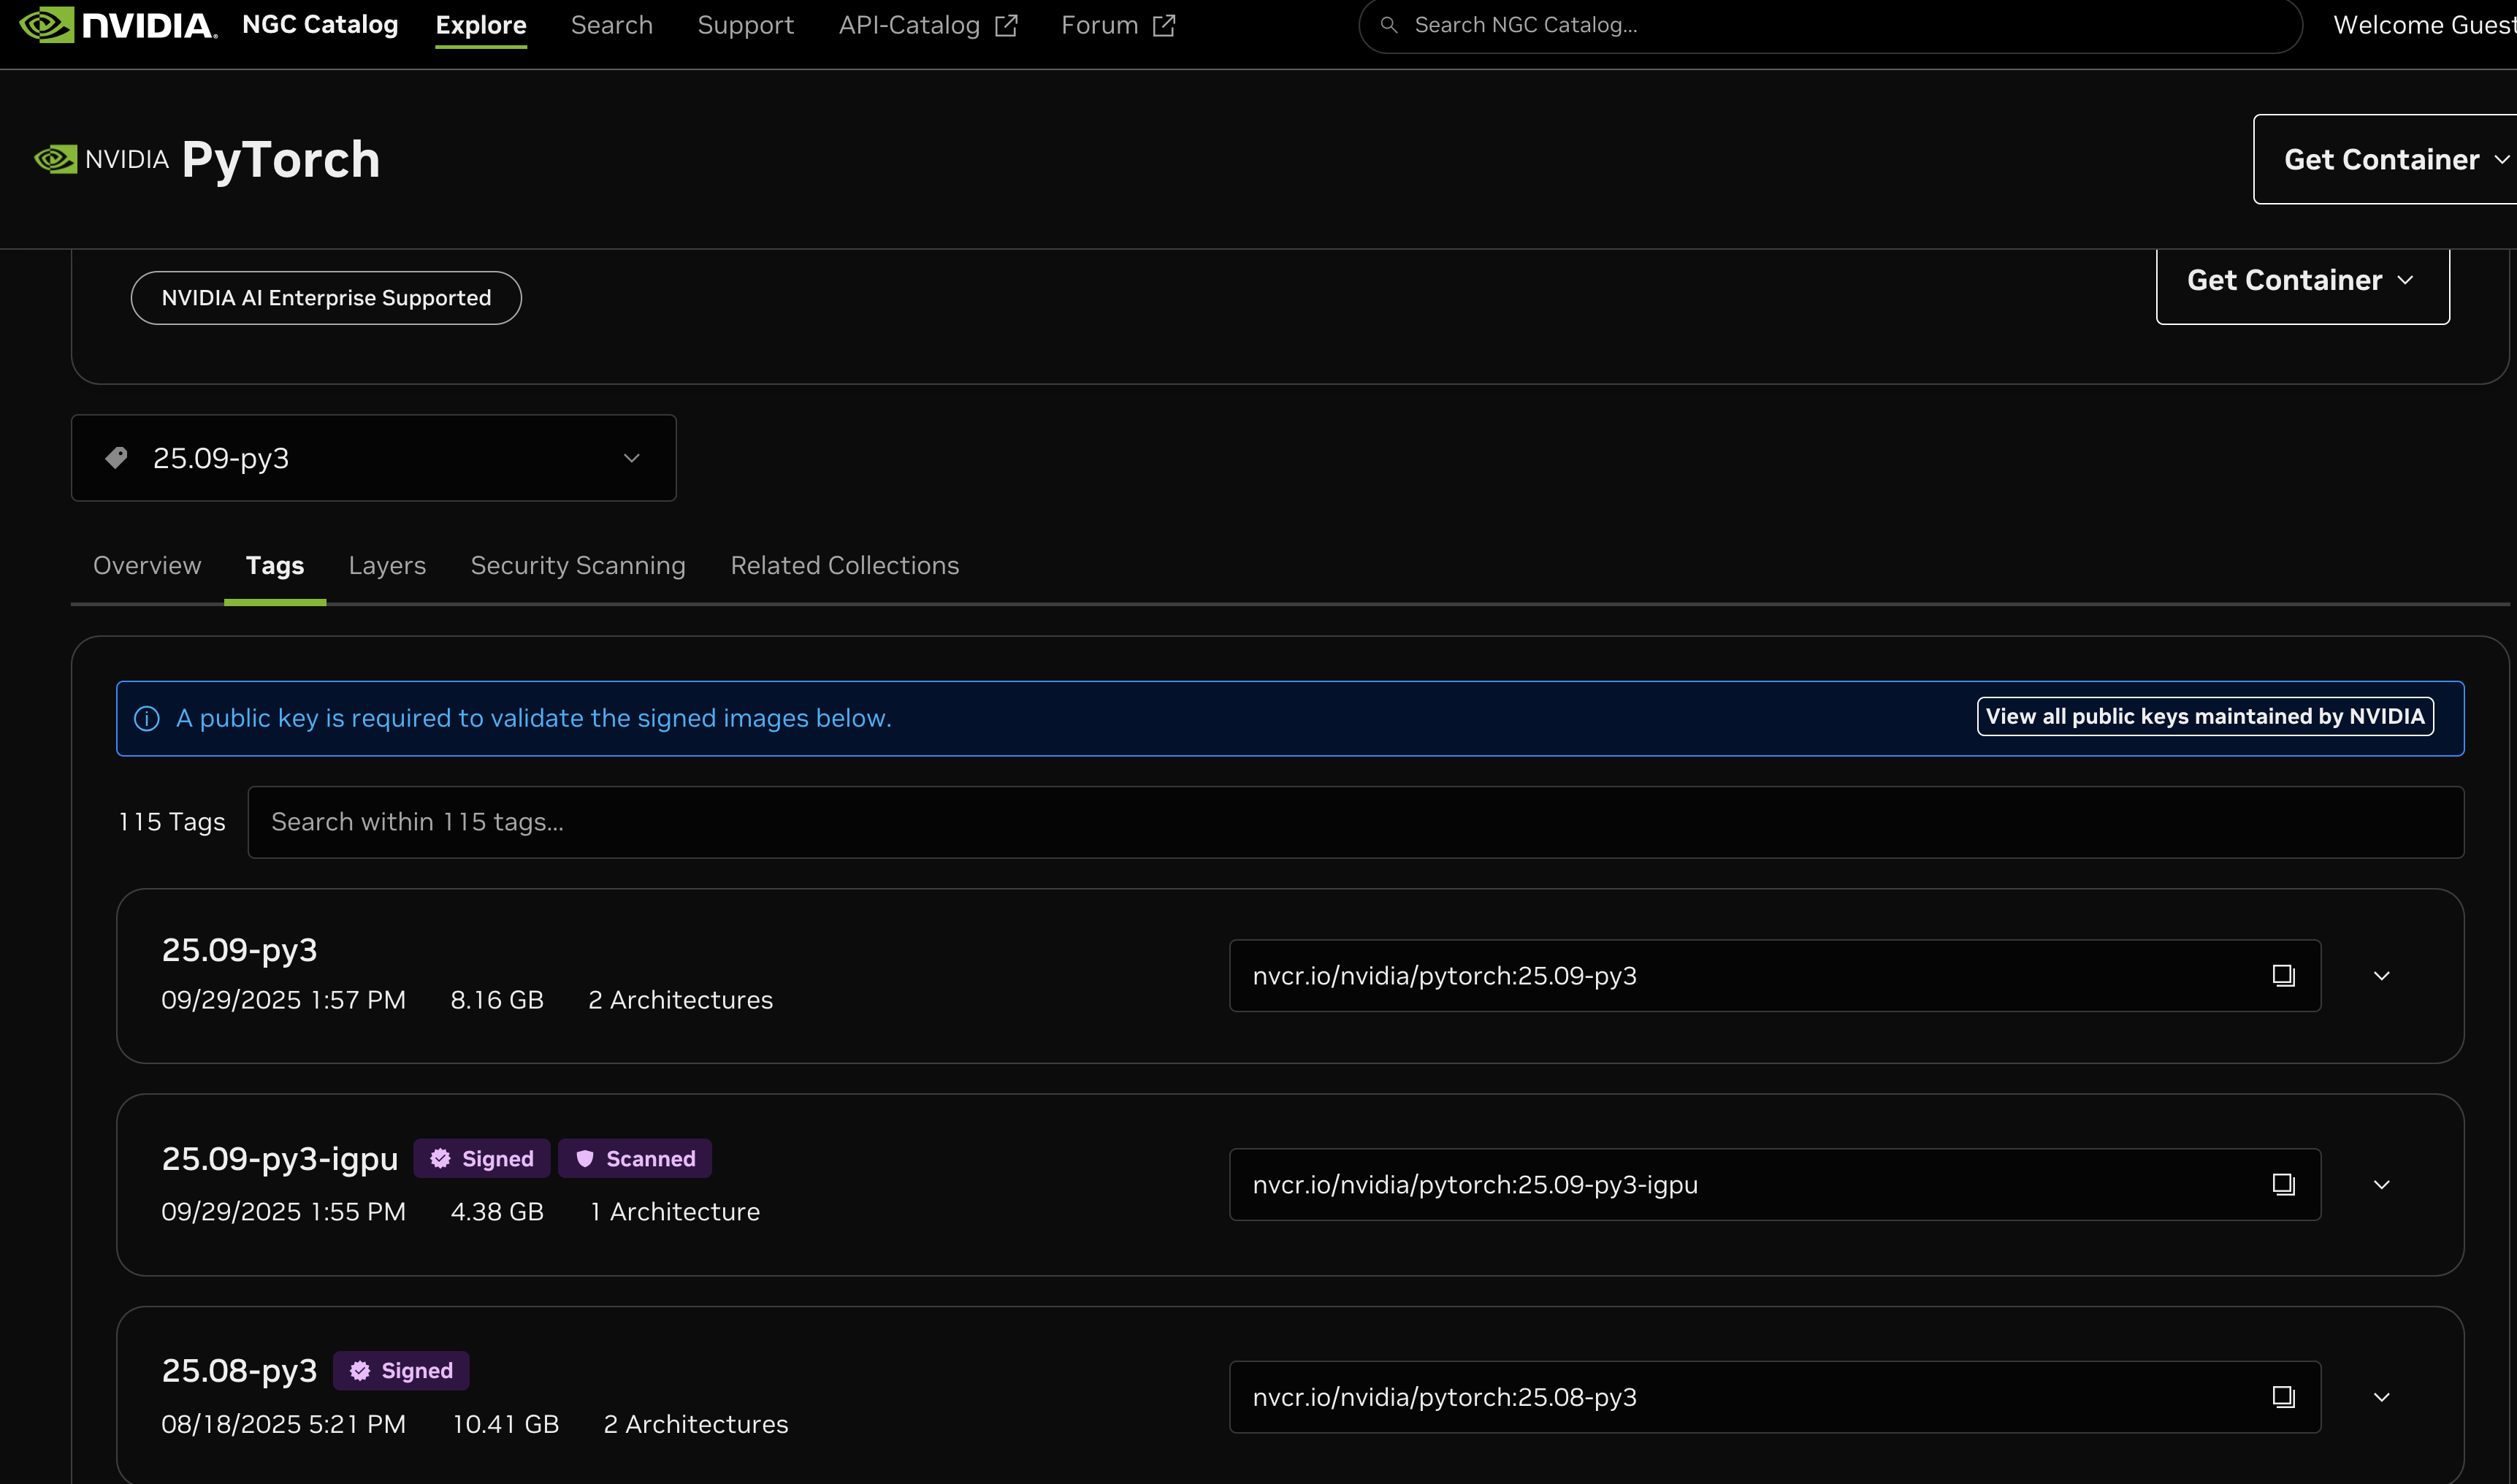Viewport: 2517px width, 1484px height.
Task: Click the Signed badge on 25.08-py3
Action: coord(401,1370)
